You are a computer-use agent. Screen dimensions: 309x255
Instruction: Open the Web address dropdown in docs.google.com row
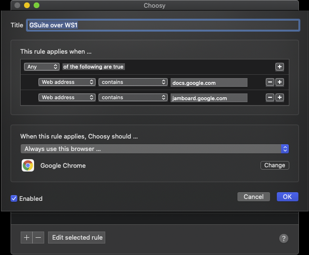click(x=67, y=82)
